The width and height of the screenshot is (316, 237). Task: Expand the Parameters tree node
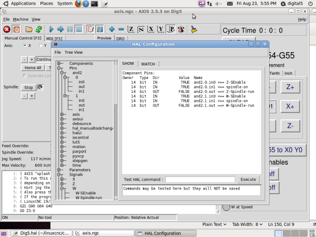[59, 170]
